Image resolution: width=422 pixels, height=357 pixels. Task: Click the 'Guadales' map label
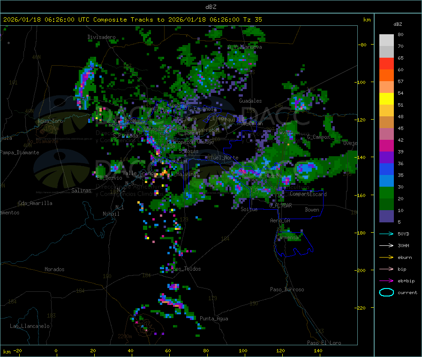(x=250, y=101)
